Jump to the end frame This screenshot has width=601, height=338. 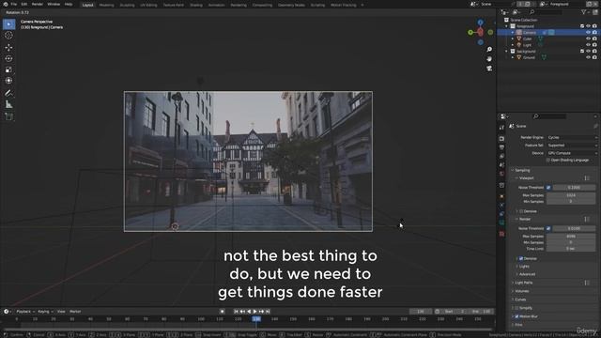point(268,312)
